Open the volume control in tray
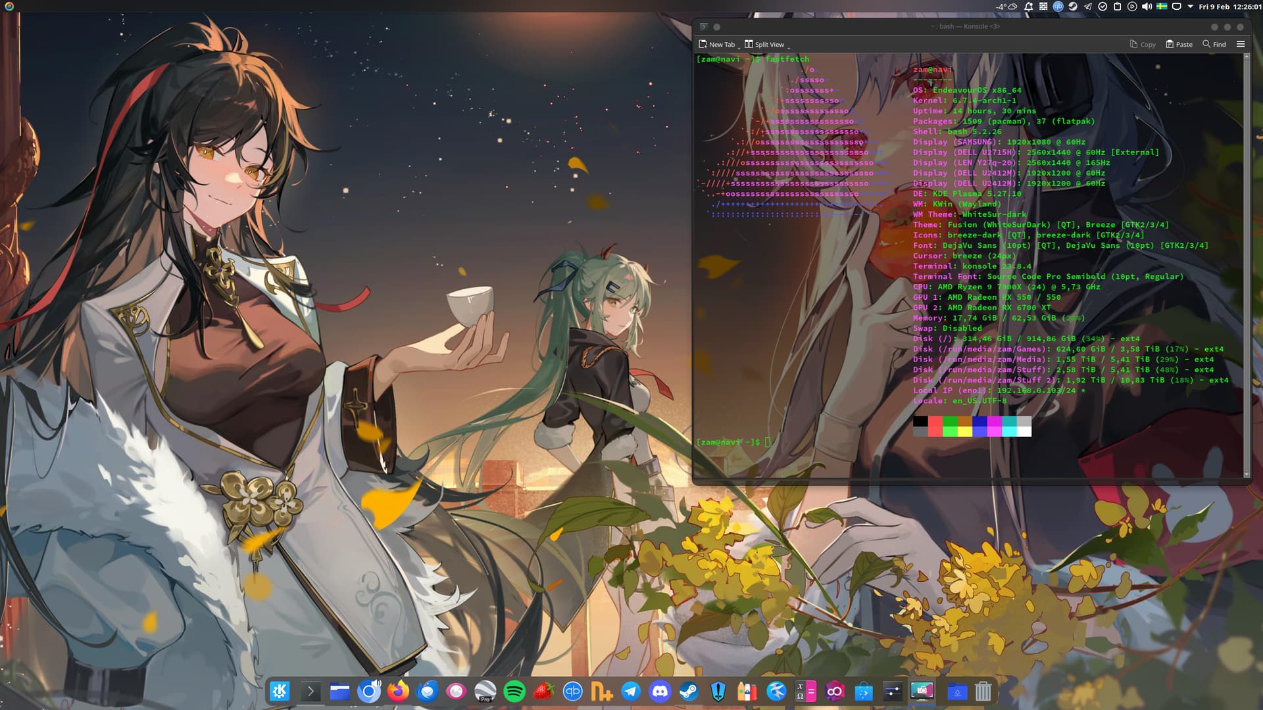This screenshot has height=710, width=1263. point(1147,7)
